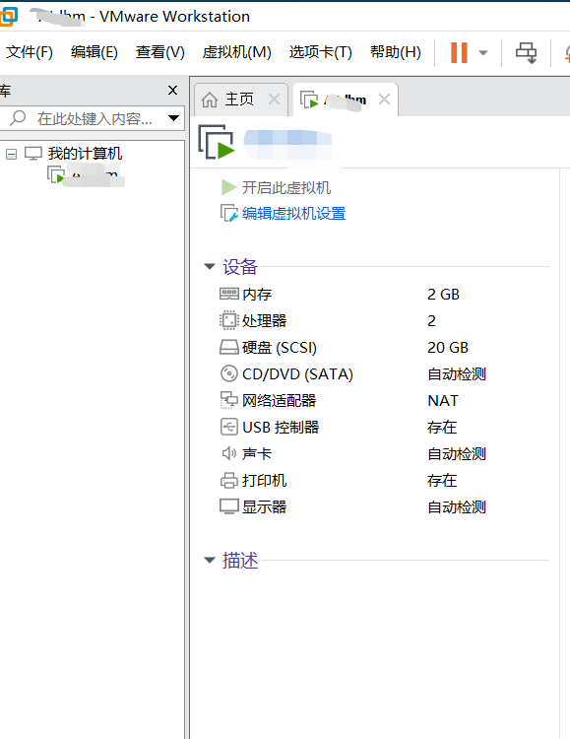This screenshot has height=739, width=570.
Task: Click the VM icon in the library tree
Action: point(56,173)
